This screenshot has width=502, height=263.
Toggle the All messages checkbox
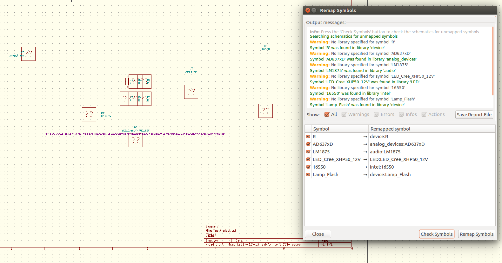pos(327,114)
